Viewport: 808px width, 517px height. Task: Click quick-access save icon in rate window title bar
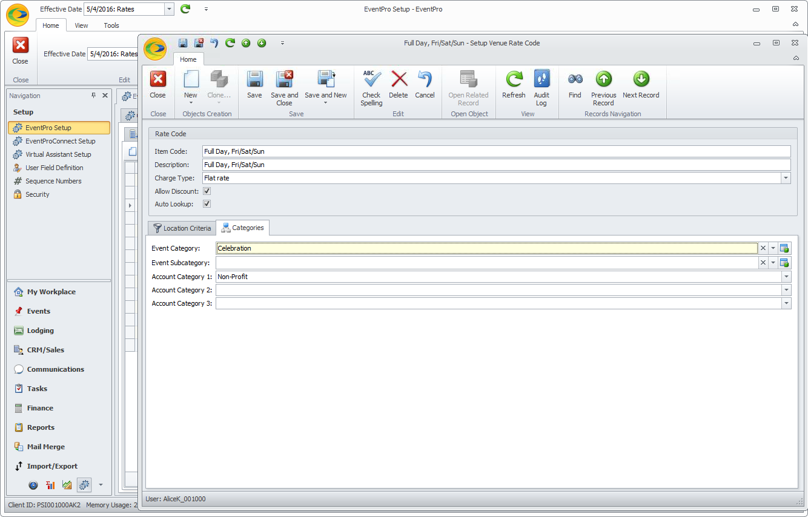tap(183, 43)
